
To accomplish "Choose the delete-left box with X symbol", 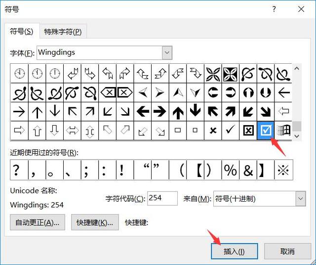I will 108,92.
